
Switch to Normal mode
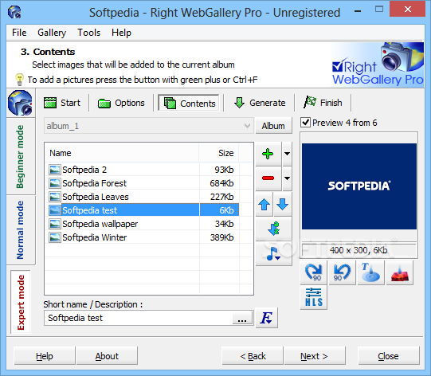click(x=21, y=230)
